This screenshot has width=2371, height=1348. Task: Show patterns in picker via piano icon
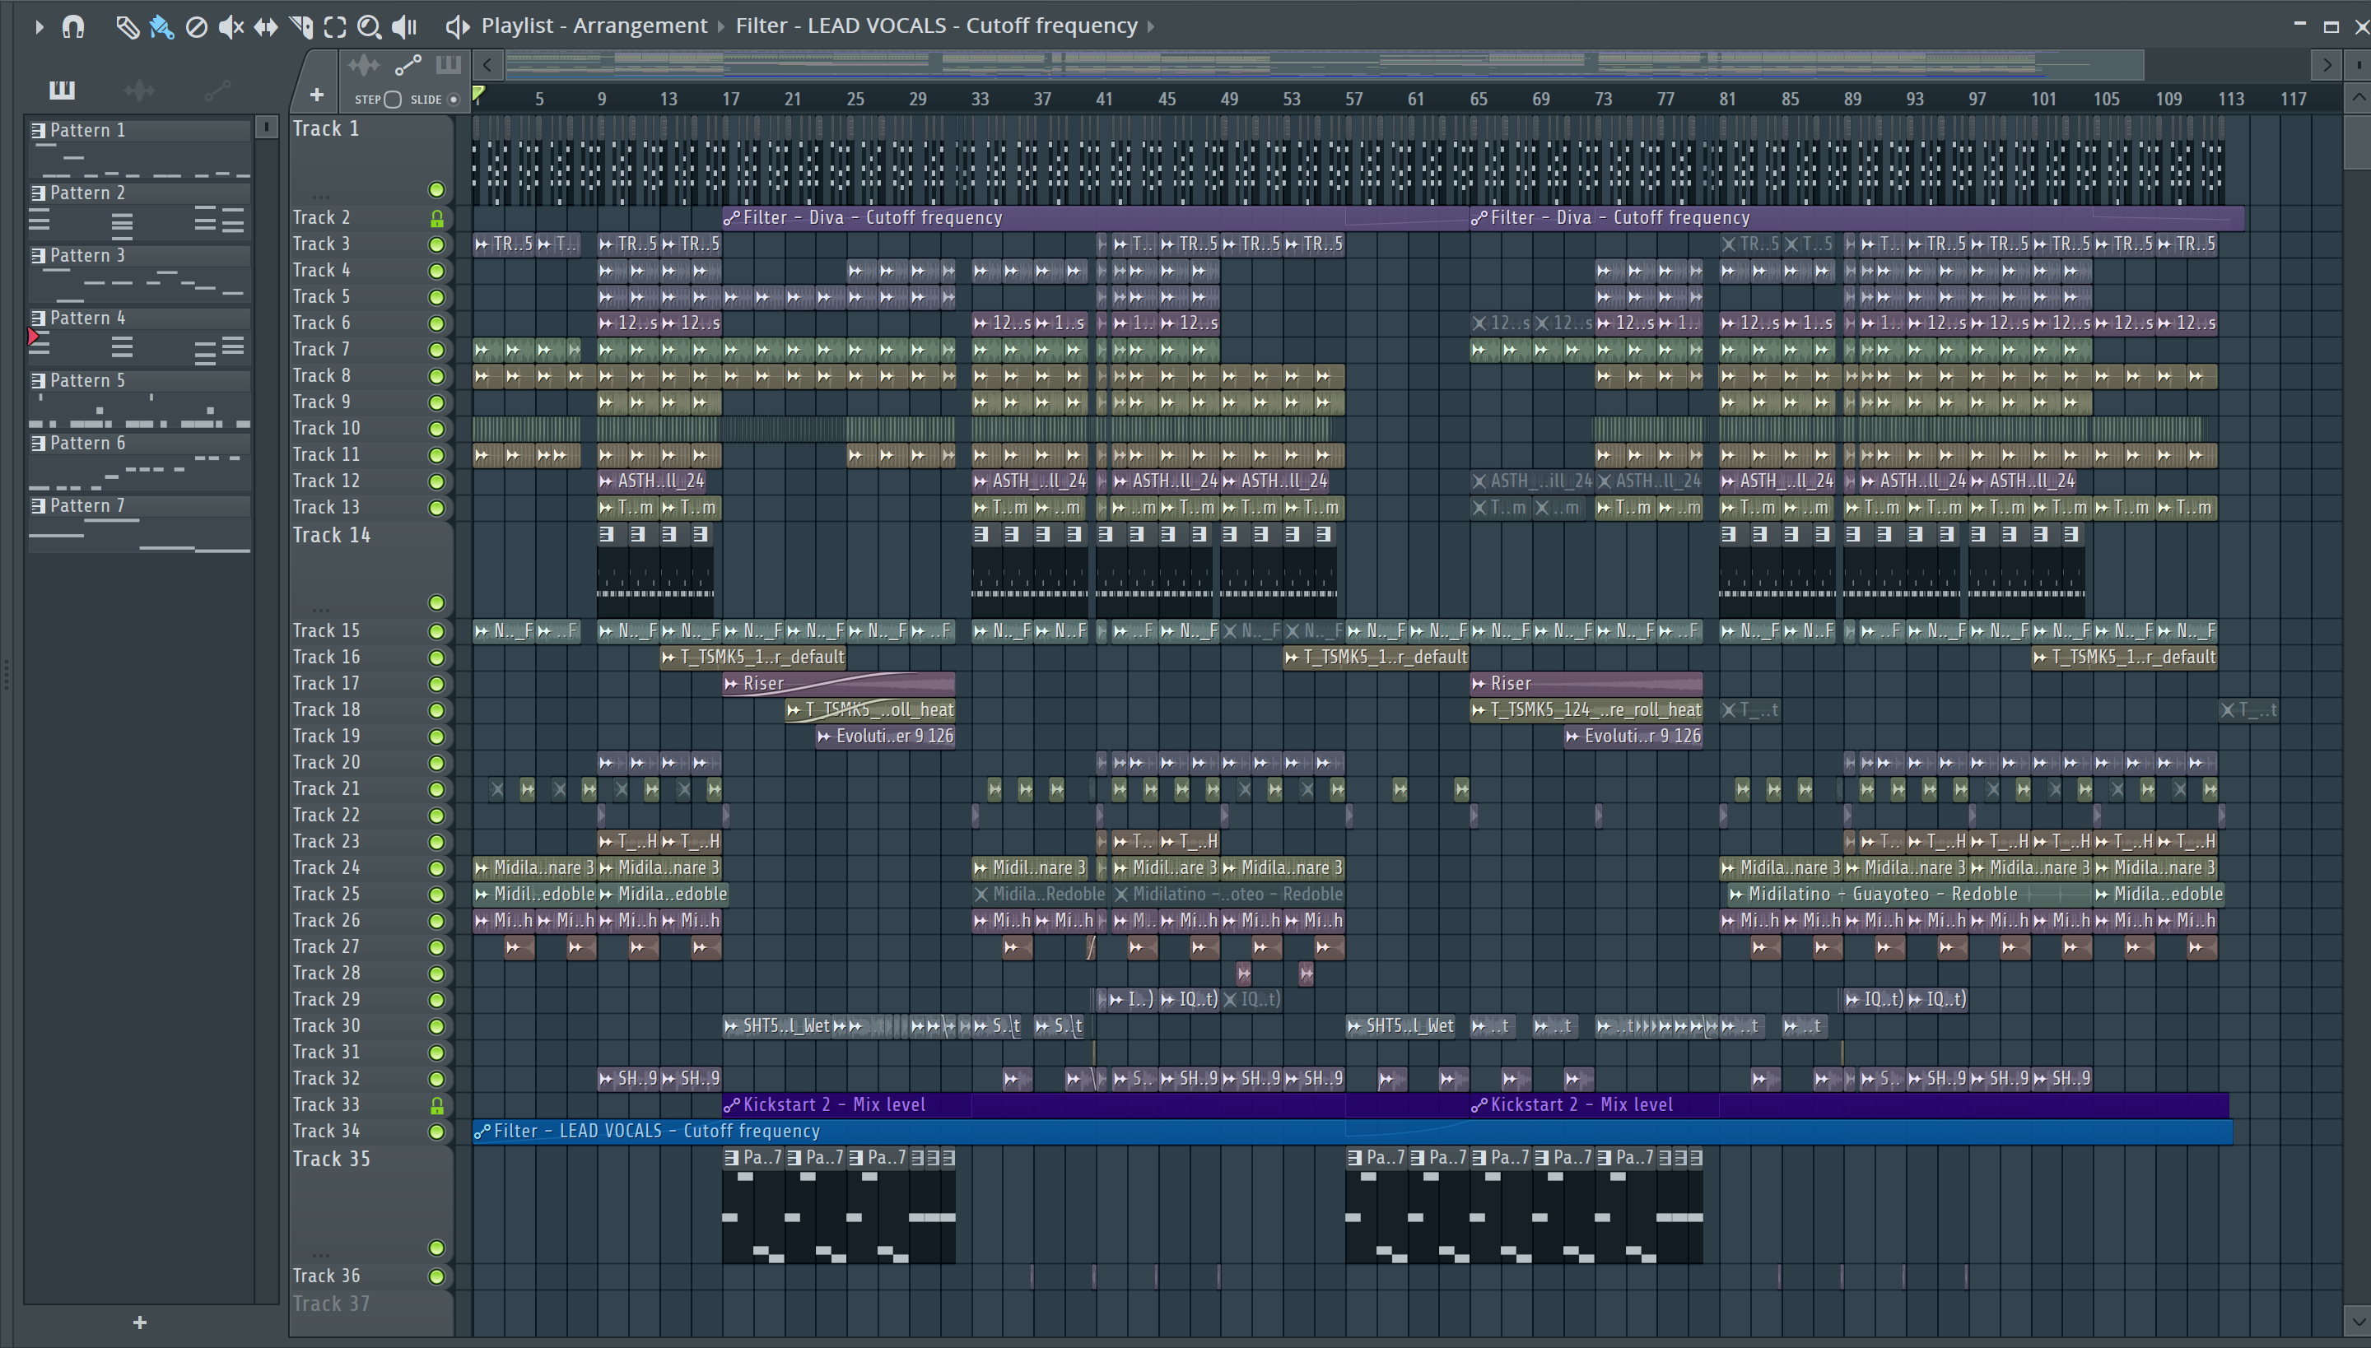62,89
